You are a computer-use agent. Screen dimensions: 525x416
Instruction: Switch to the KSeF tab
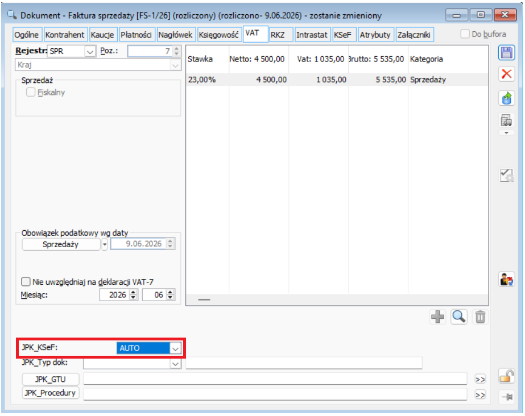tap(342, 35)
